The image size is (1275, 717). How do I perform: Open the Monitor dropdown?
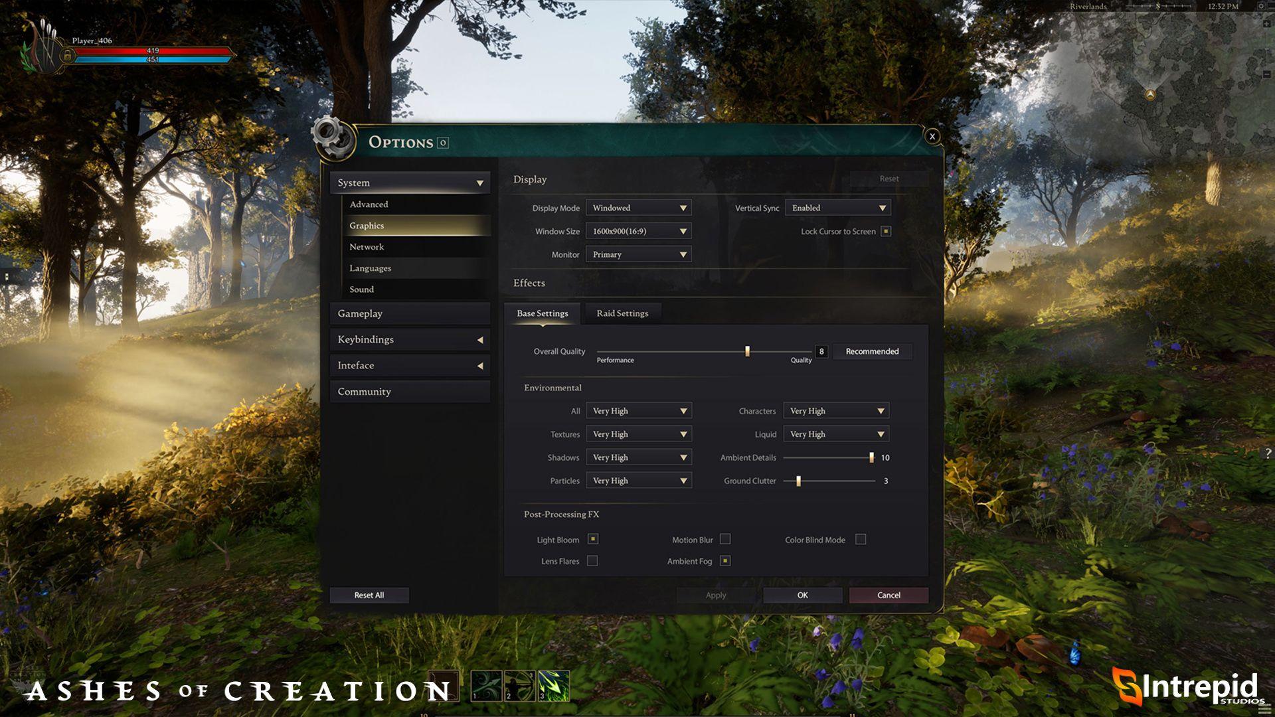coord(639,254)
